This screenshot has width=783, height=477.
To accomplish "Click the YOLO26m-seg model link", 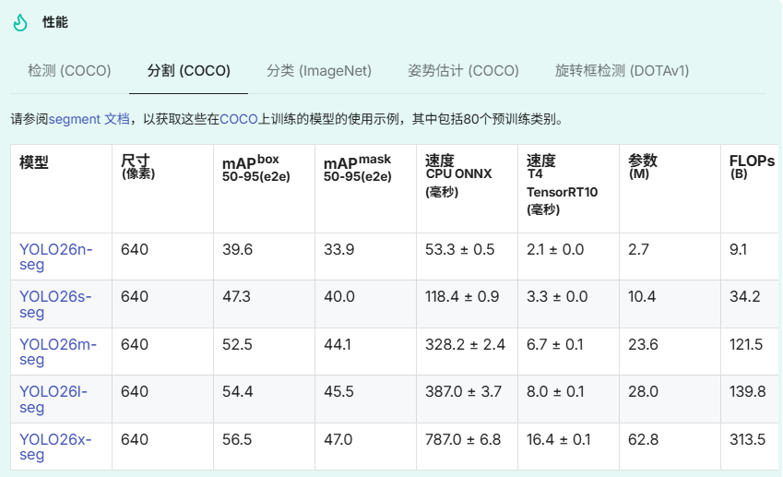I will (x=57, y=352).
